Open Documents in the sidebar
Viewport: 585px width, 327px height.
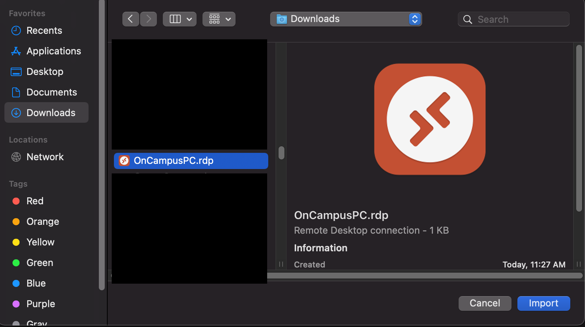[46, 92]
